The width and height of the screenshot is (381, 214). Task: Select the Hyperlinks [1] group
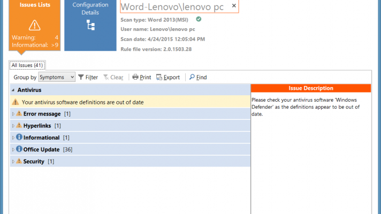[130, 126]
